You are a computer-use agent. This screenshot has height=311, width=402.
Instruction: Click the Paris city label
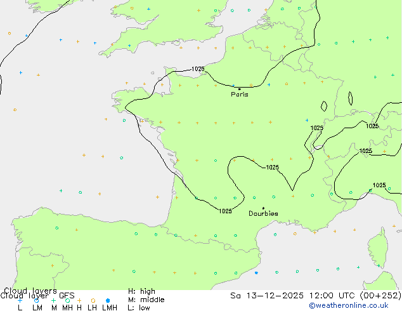240,95
